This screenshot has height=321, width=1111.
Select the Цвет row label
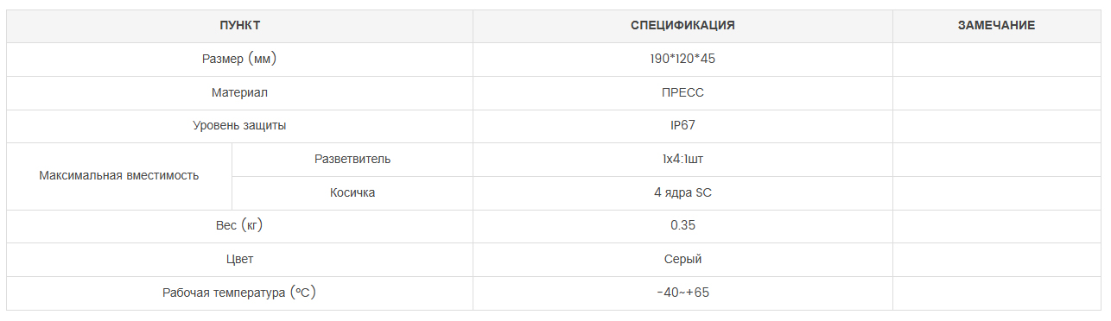click(239, 260)
